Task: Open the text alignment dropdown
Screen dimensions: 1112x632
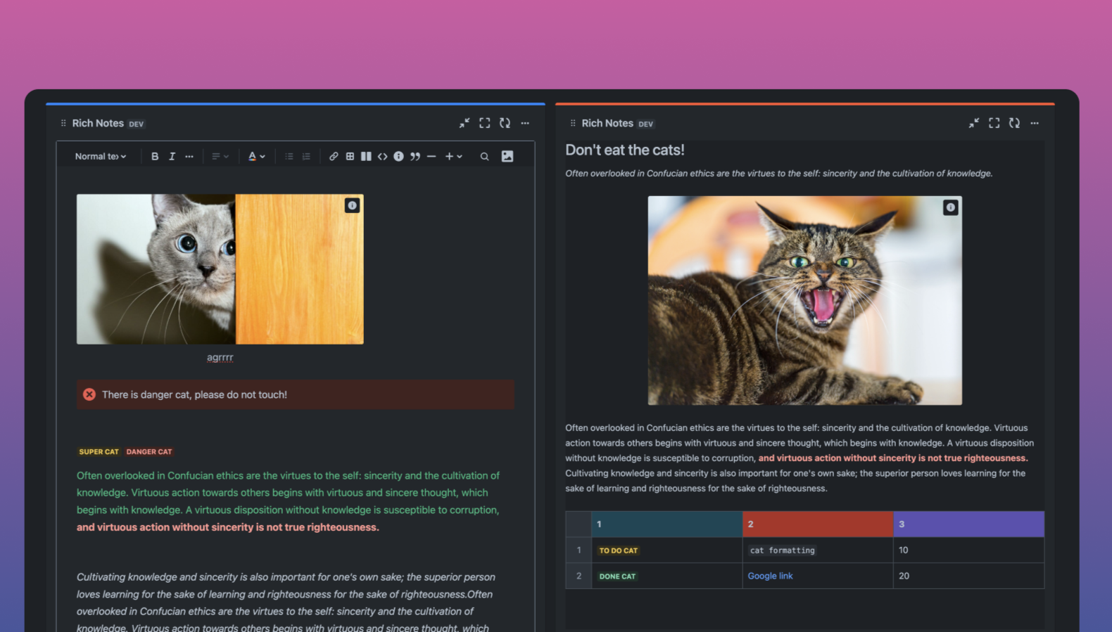Action: pyautogui.click(x=220, y=156)
